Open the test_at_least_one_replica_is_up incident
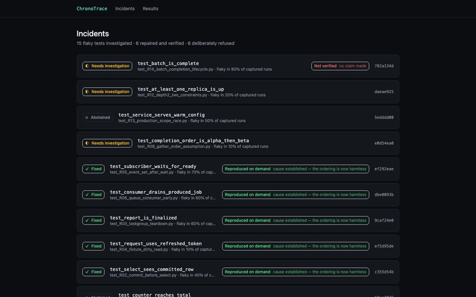The image size is (476, 297). 237,91
